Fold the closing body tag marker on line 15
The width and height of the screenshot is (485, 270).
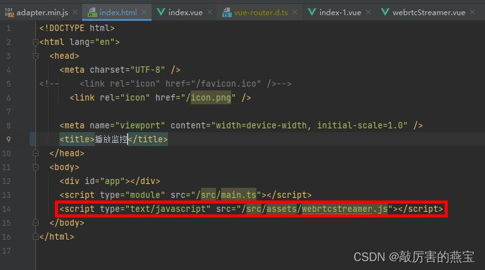[x=35, y=223]
